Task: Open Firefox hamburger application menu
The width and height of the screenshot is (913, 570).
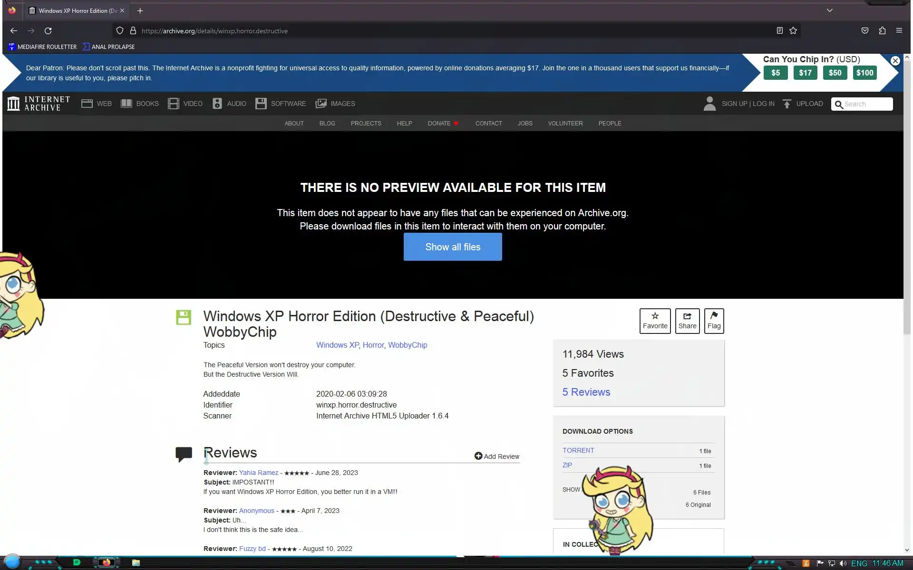Action: (899, 31)
